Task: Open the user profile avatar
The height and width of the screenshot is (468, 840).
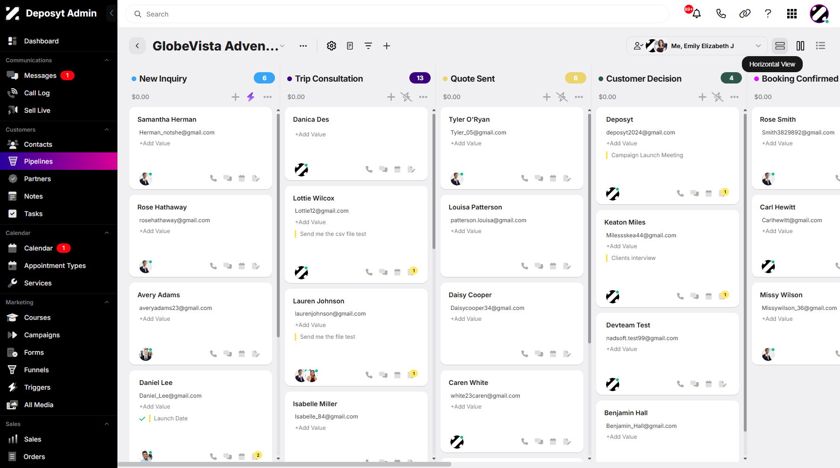Action: point(819,14)
